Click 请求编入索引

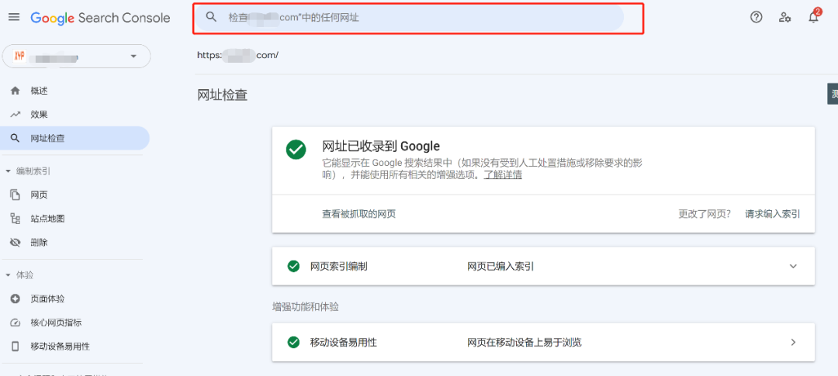773,214
